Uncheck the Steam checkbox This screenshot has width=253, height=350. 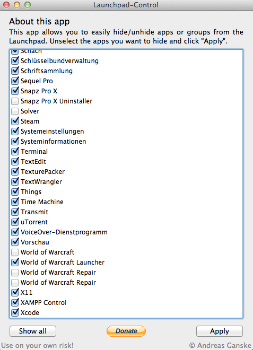coord(15,121)
